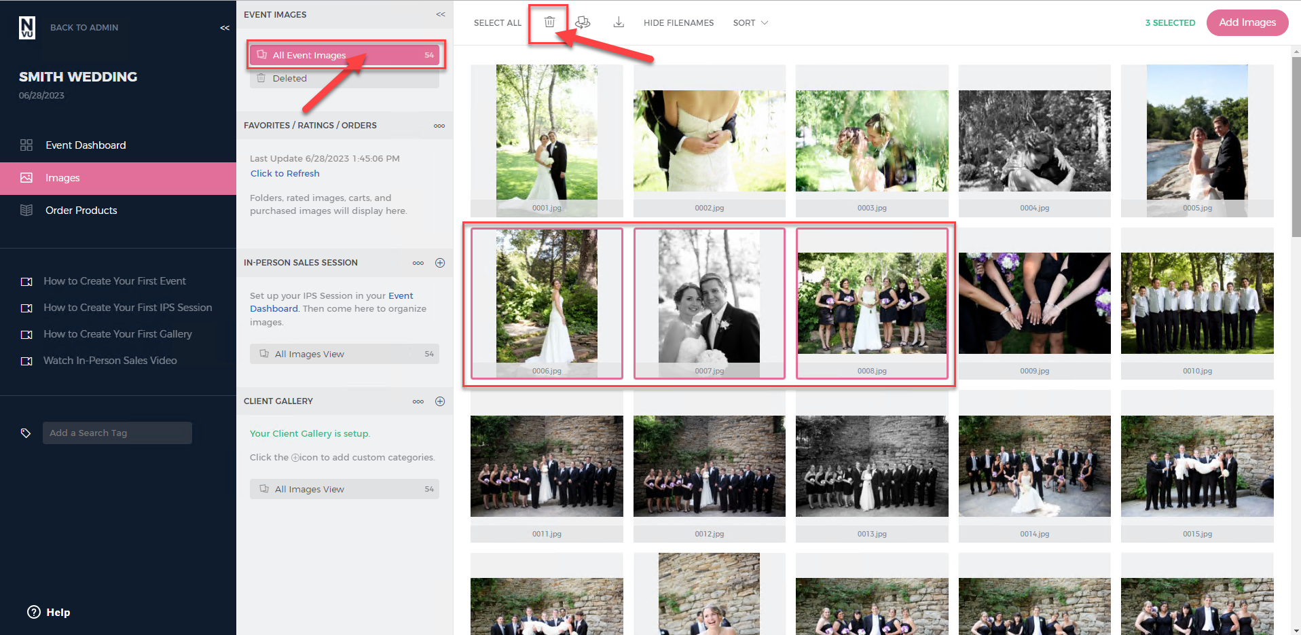Select thumbnail 0011.jpg
The height and width of the screenshot is (635, 1301).
coord(547,467)
